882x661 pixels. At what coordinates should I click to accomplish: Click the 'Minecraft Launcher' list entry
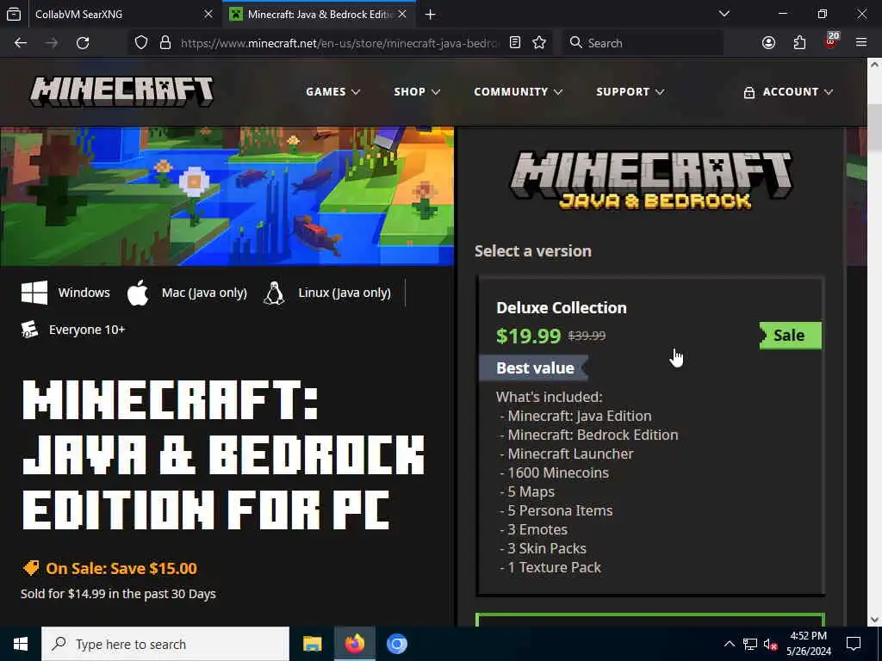(567, 454)
